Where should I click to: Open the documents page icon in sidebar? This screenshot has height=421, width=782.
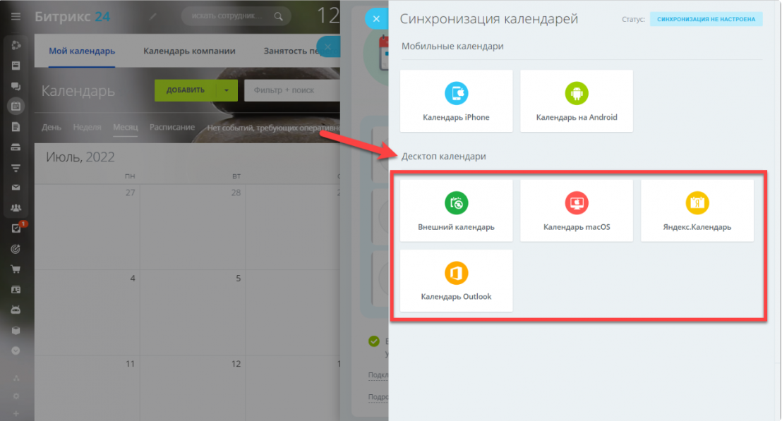(x=16, y=127)
